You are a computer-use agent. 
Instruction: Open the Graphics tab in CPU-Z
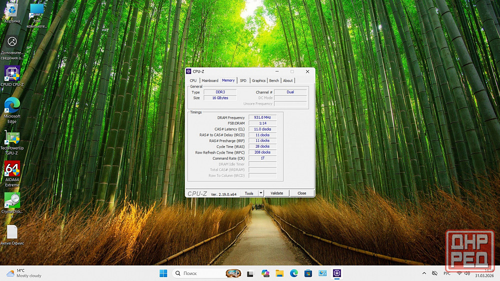coord(258,80)
